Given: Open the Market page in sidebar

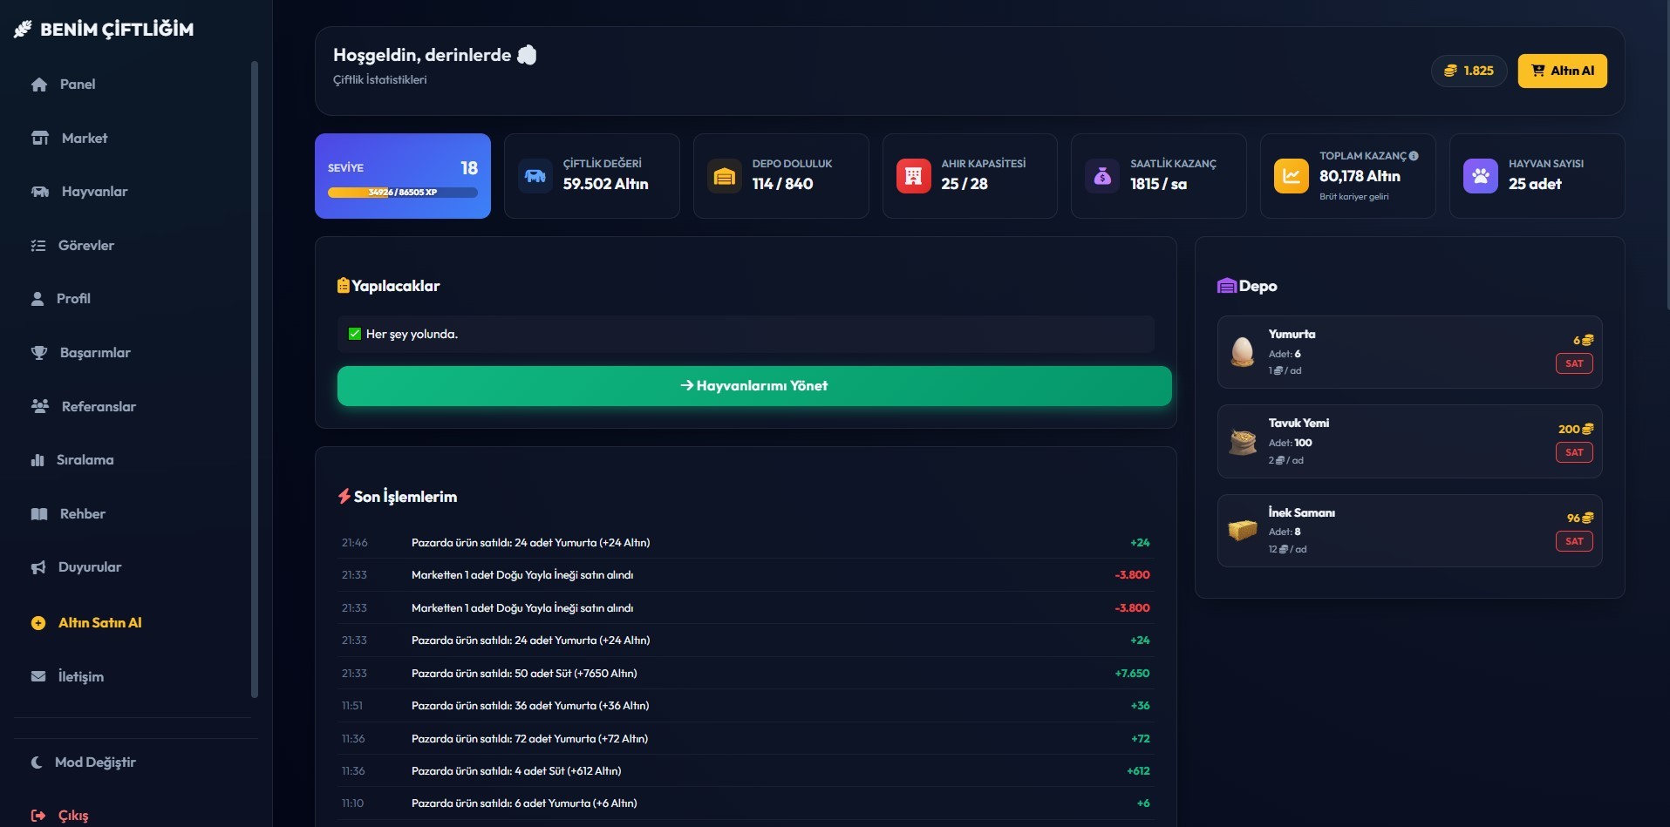Looking at the screenshot, I should 84,139.
